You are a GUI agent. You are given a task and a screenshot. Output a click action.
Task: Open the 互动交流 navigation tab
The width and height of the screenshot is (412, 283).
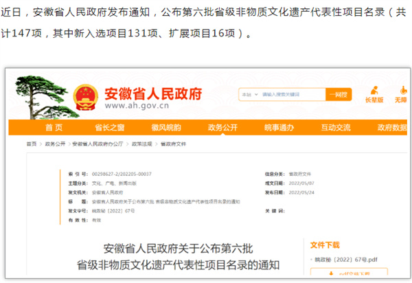pyautogui.click(x=336, y=128)
